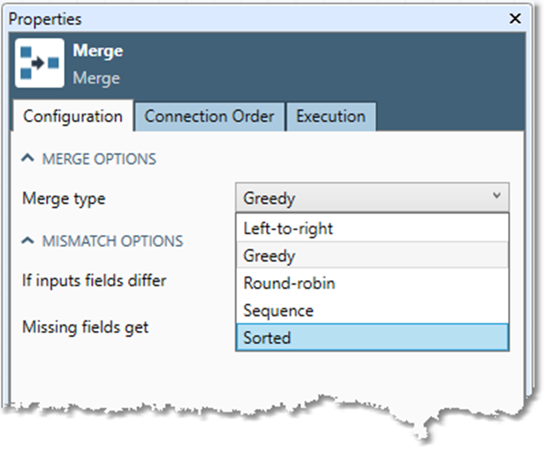Click the MISMATCH OPTIONS header text
Viewport: 544px width, 449px height.
112,241
